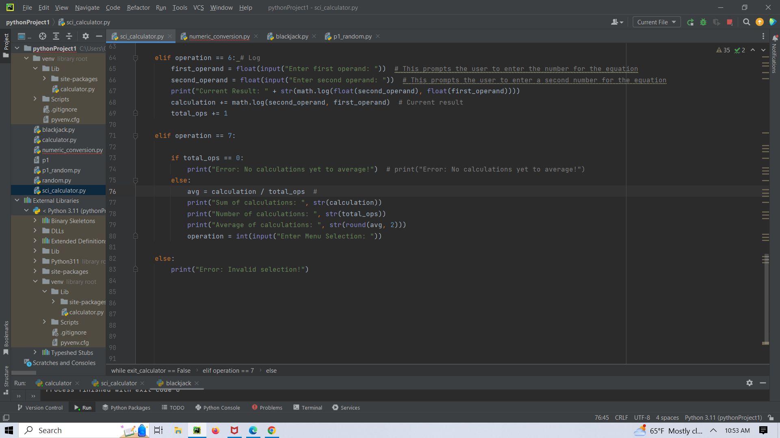The width and height of the screenshot is (780, 438).
Task: Click the Debug bug icon in toolbar
Action: pyautogui.click(x=703, y=22)
